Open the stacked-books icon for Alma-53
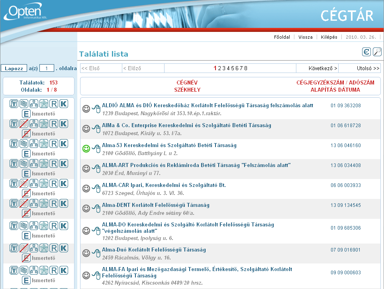The width and height of the screenshot is (384, 289). click(x=24, y=144)
